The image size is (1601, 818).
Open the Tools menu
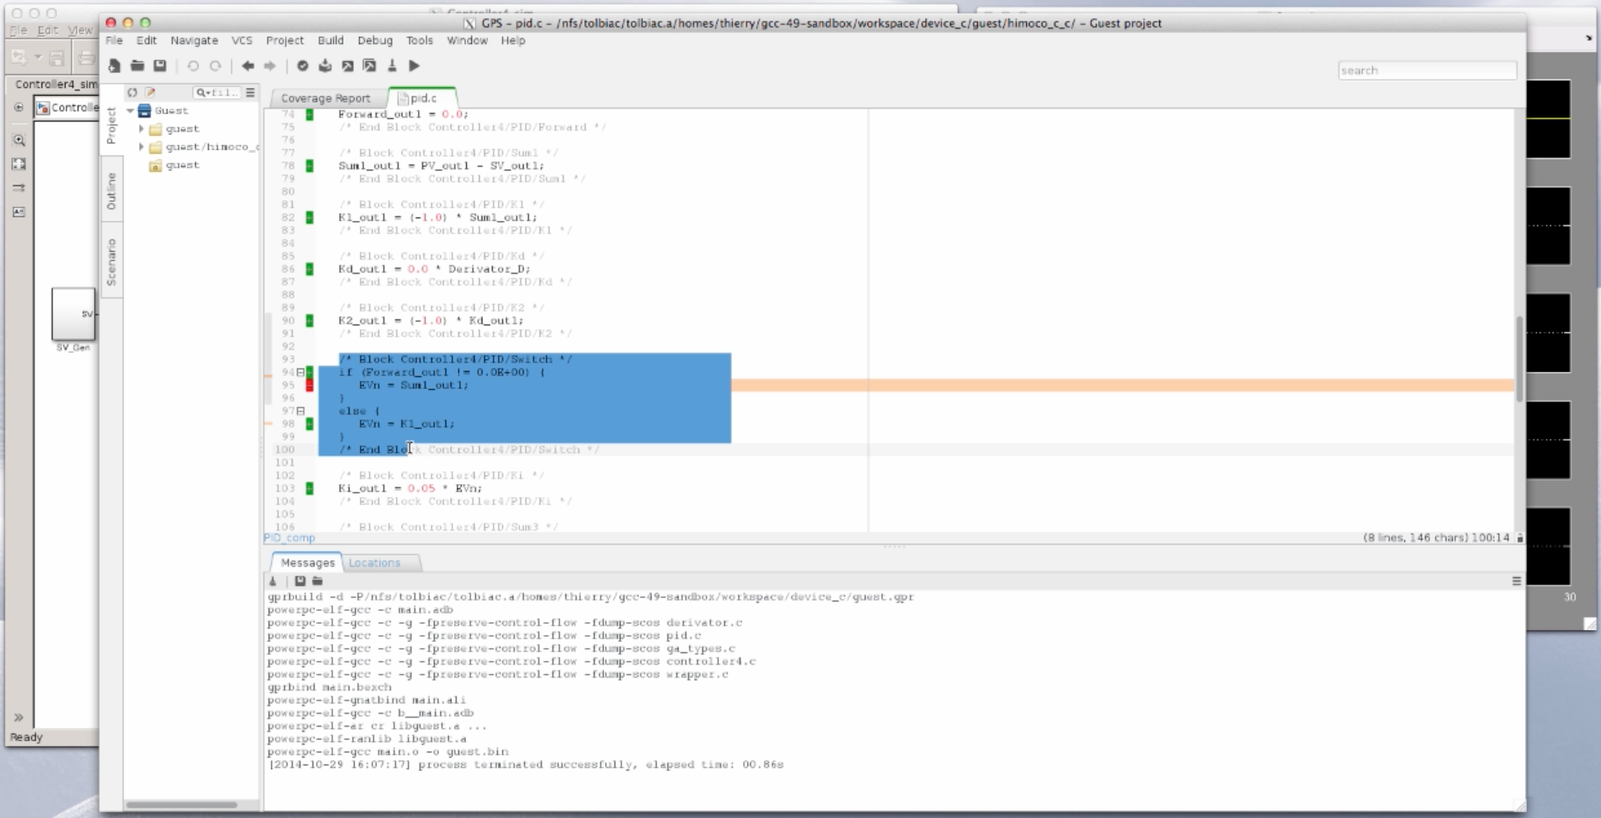[x=419, y=41]
